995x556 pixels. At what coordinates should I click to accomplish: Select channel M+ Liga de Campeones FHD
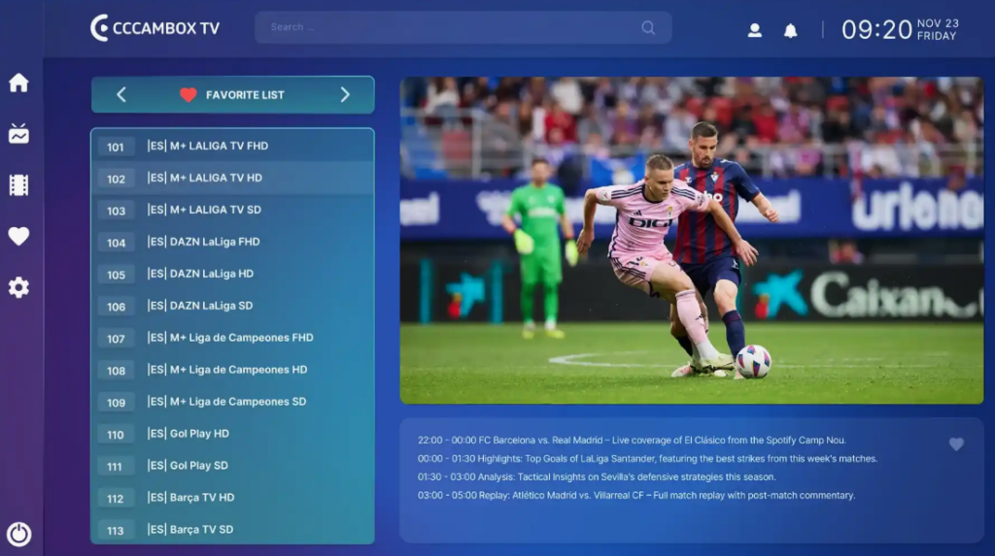click(x=232, y=338)
